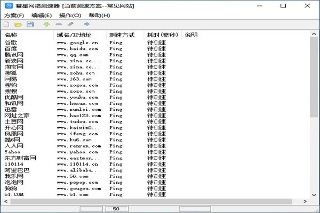Select the 百度 row in the list
Viewport: 320px width, 213px height.
click(x=156, y=48)
